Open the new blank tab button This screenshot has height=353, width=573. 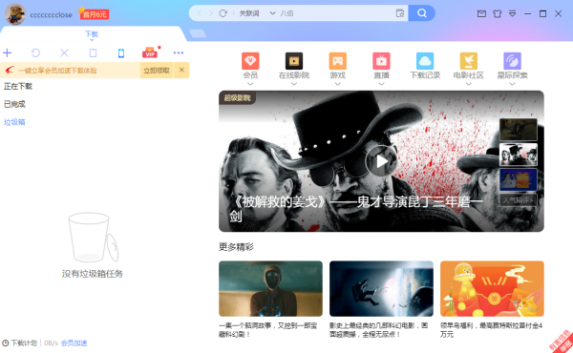pos(198,34)
